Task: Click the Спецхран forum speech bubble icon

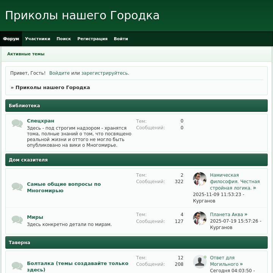Action: 17,123
